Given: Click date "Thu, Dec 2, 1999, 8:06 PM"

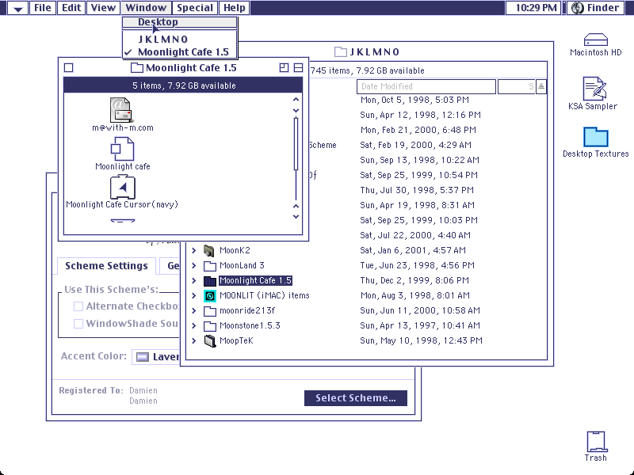Looking at the screenshot, I should click(x=414, y=281).
